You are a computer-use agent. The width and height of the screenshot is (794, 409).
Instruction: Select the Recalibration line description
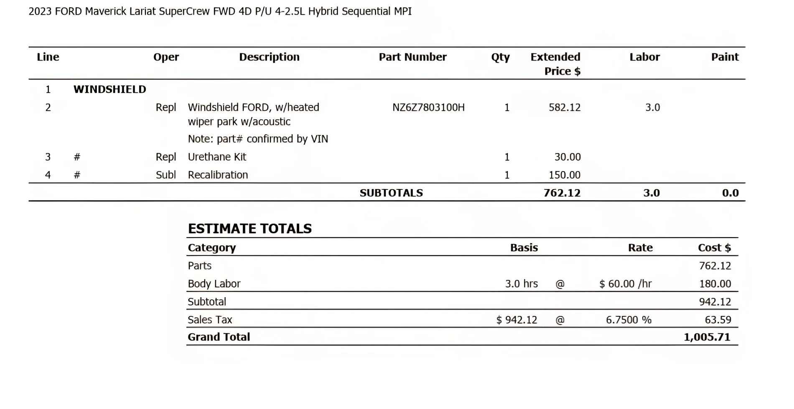(218, 175)
